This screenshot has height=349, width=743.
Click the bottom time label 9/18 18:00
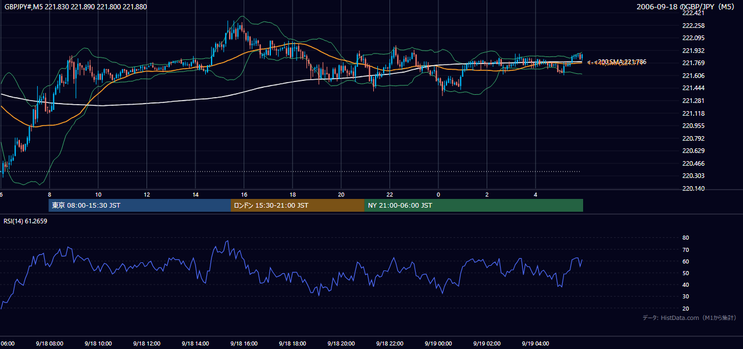[292, 343]
